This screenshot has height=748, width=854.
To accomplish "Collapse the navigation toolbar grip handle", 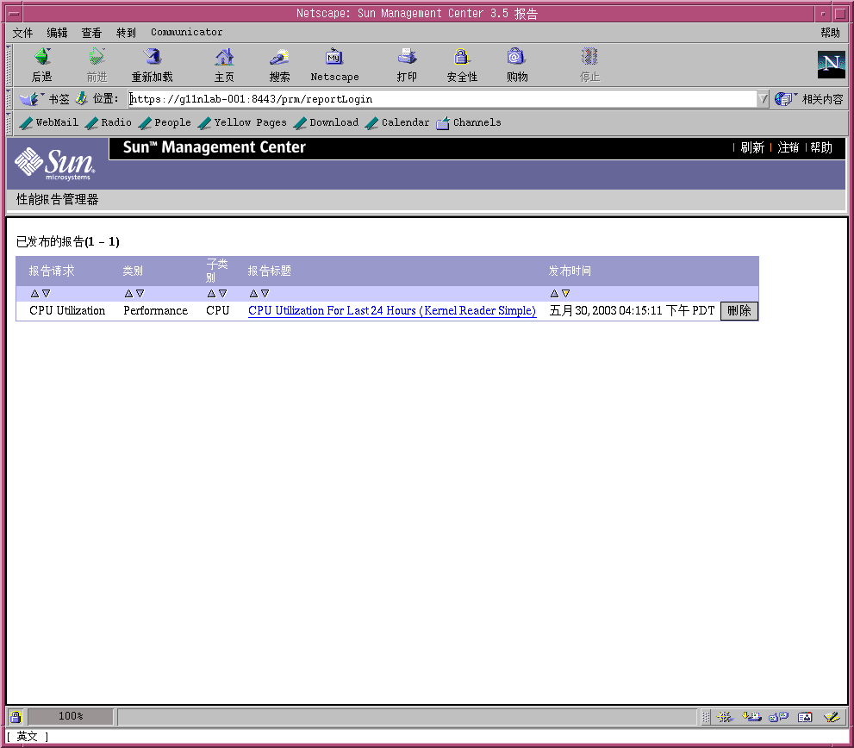I will click(x=9, y=65).
